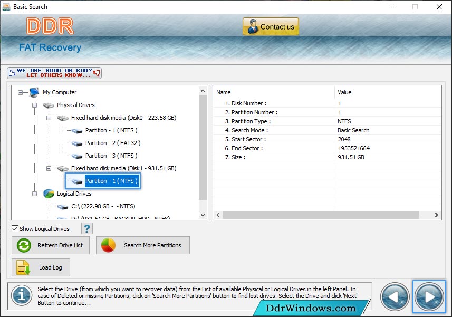The image size is (452, 317).
Task: Open the Contact us button
Action: point(271,27)
